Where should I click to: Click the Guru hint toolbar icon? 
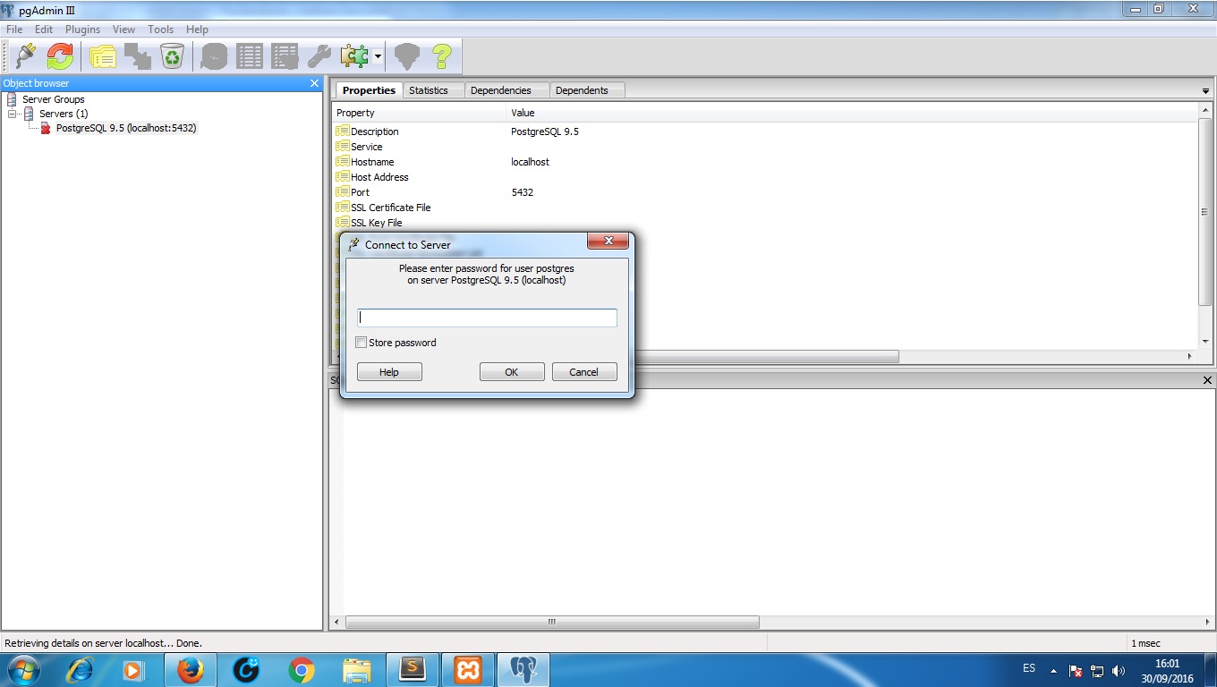407,57
